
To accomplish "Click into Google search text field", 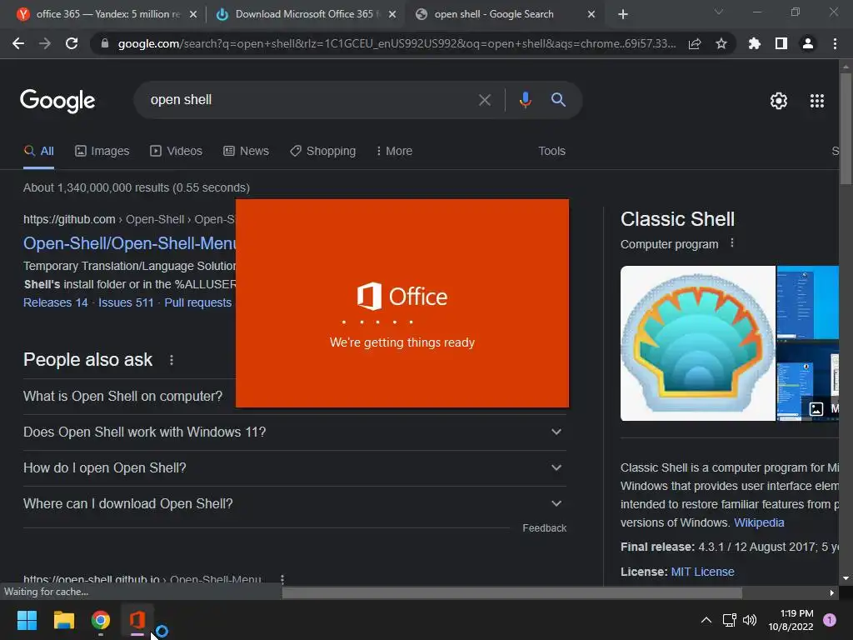I will tap(310, 100).
